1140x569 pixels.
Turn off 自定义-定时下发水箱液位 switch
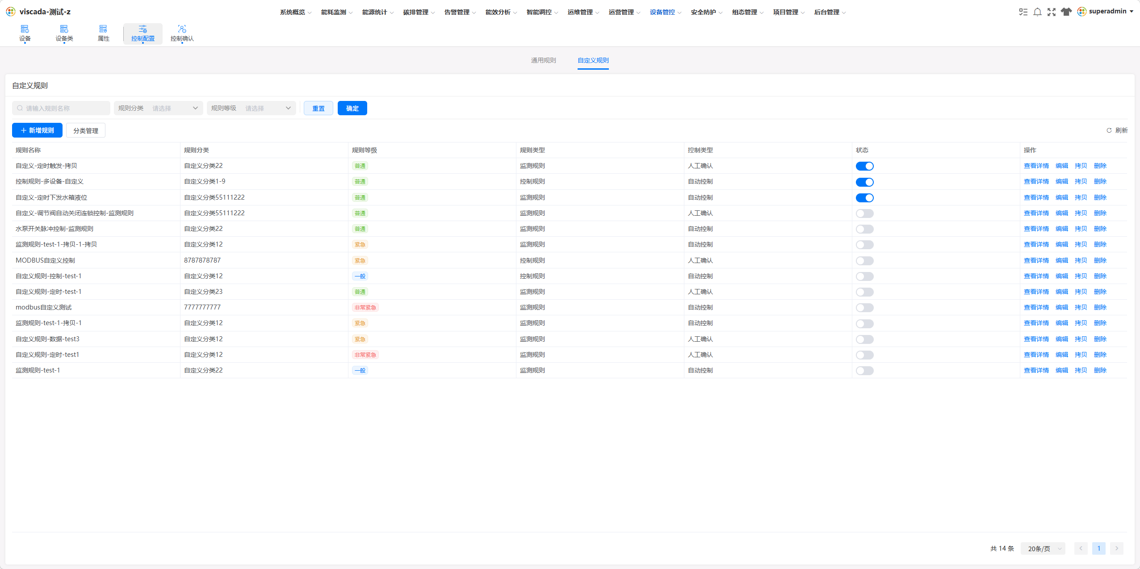(865, 197)
